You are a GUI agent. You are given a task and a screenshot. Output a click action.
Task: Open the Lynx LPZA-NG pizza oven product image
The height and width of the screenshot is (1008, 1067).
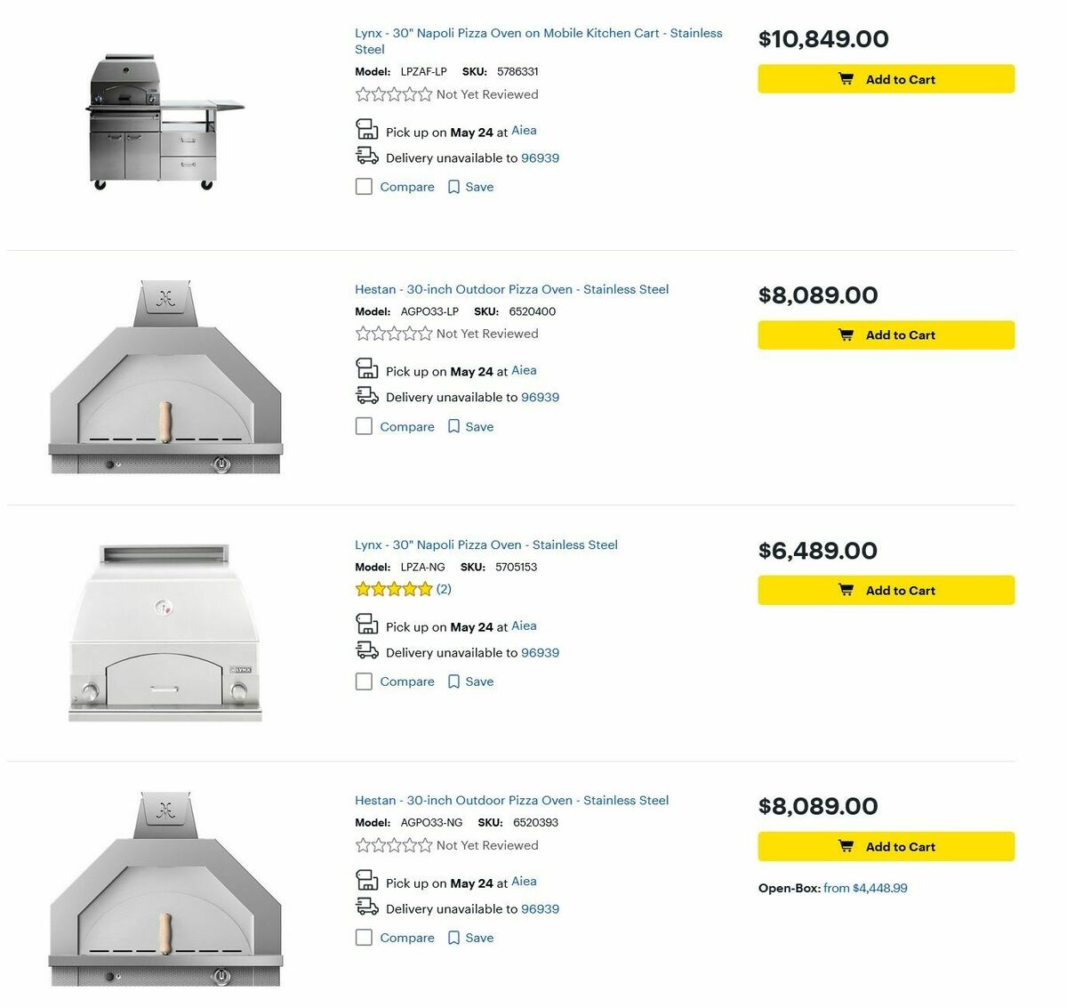(x=165, y=633)
